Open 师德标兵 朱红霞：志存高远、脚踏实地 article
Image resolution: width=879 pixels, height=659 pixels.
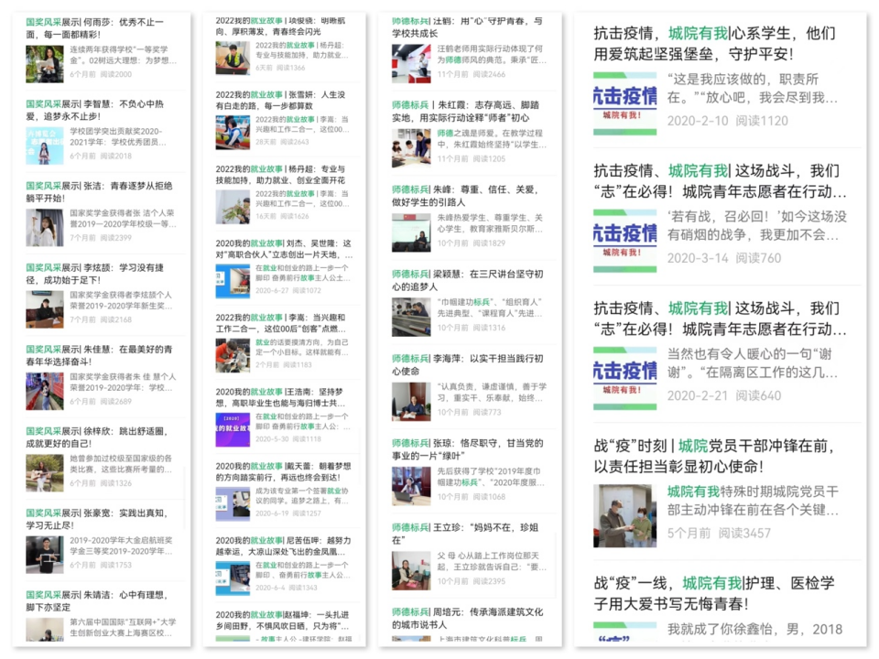click(x=465, y=111)
